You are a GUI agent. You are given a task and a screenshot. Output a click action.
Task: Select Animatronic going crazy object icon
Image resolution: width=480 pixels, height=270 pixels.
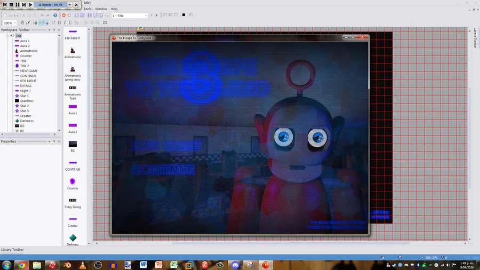[73, 74]
